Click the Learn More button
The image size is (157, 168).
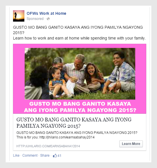(131, 144)
